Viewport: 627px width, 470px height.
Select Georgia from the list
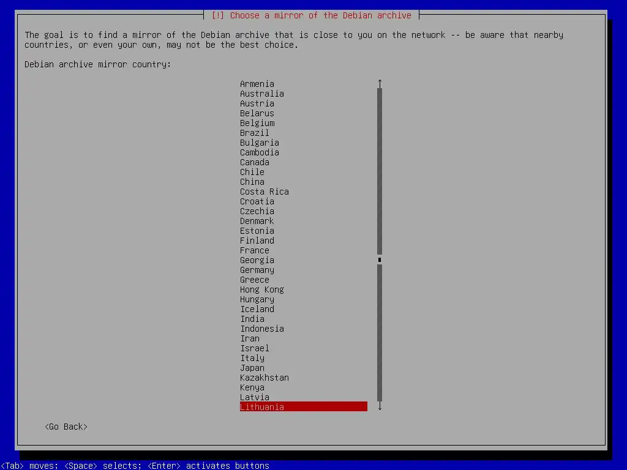click(257, 260)
